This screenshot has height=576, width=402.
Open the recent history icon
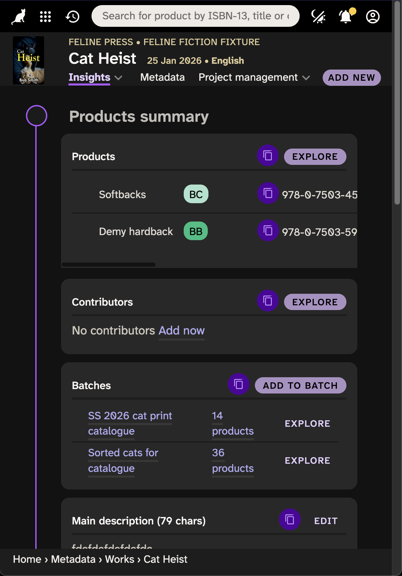click(x=73, y=16)
